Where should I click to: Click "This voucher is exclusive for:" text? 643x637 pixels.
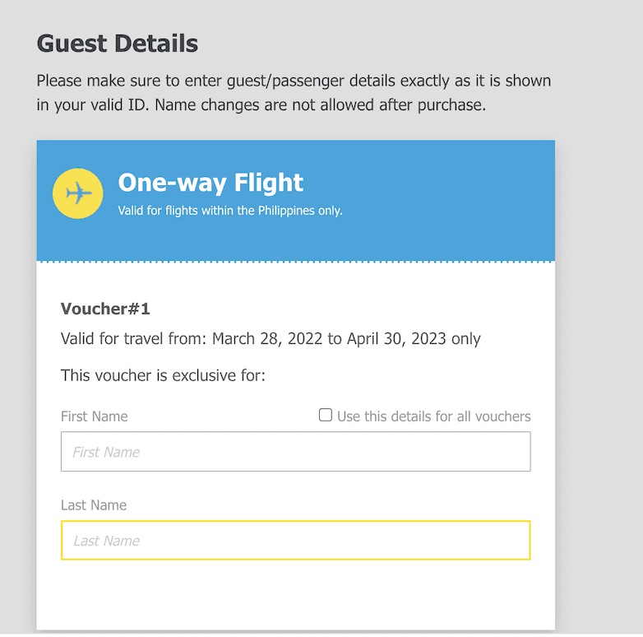[x=163, y=376]
